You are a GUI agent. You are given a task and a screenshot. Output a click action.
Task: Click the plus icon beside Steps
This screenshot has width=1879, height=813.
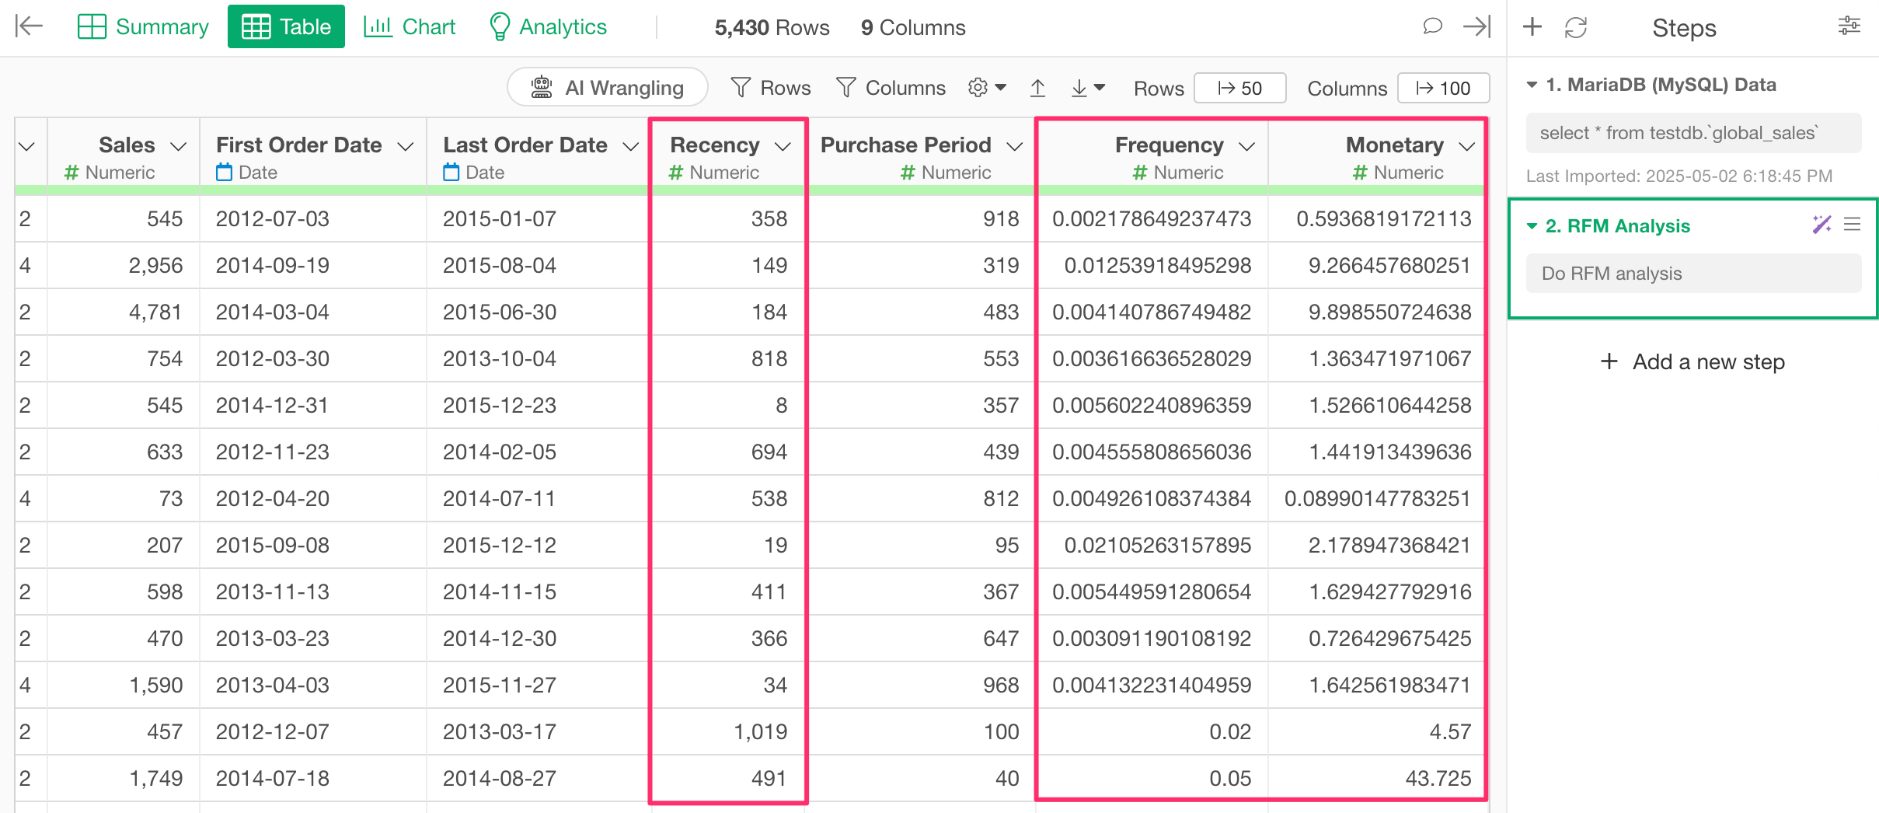1532,27
